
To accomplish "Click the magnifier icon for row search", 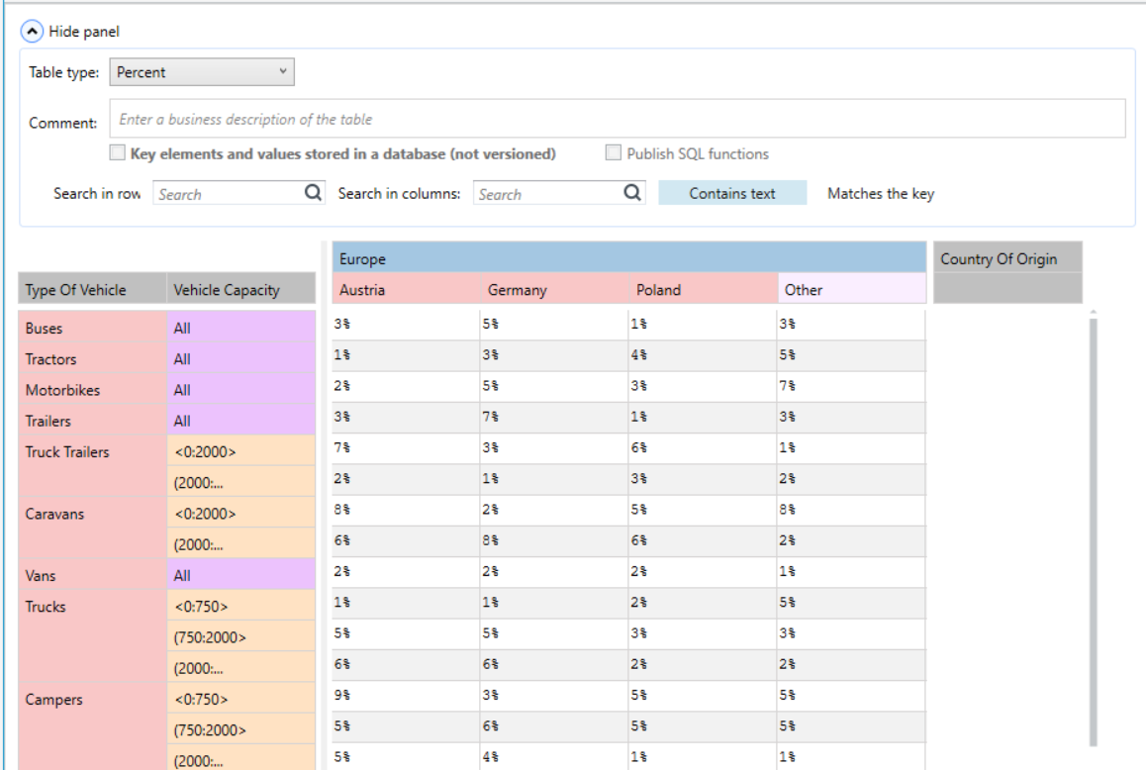I will [313, 192].
